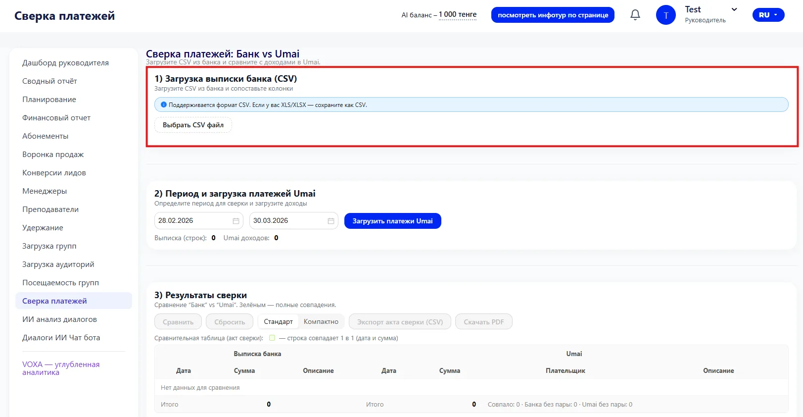803x417 pixels.
Task: Click the end date field 30.03.2026
Action: [293, 221]
